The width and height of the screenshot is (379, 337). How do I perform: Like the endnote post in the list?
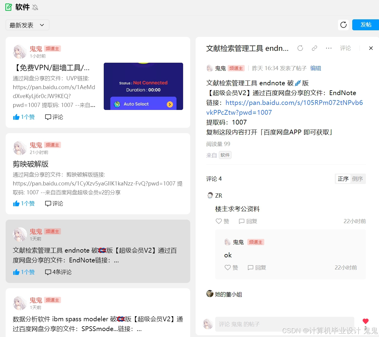coord(24,272)
